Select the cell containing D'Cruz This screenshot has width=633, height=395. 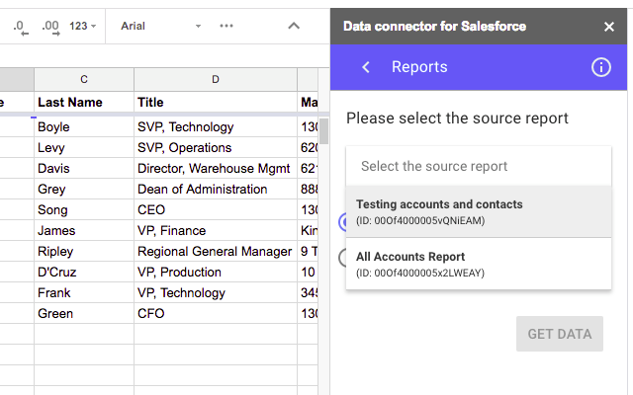84,273
